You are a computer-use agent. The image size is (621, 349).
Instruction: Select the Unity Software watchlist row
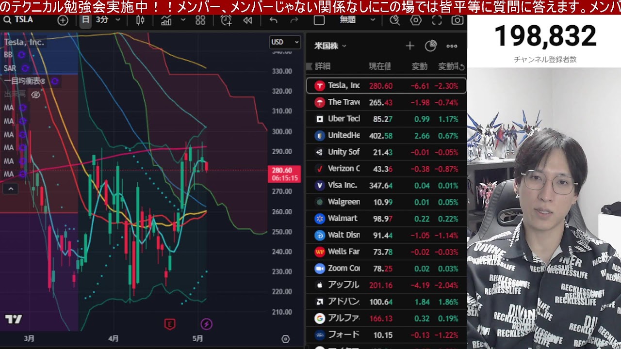click(386, 152)
